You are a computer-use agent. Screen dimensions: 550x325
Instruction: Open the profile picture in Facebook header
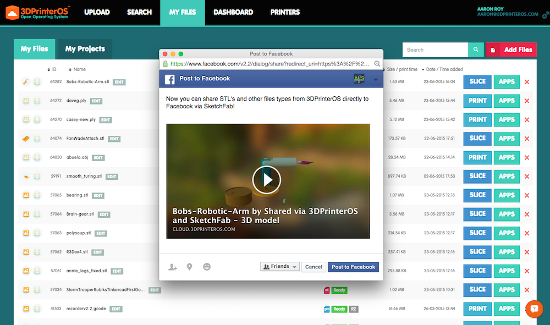point(359,79)
